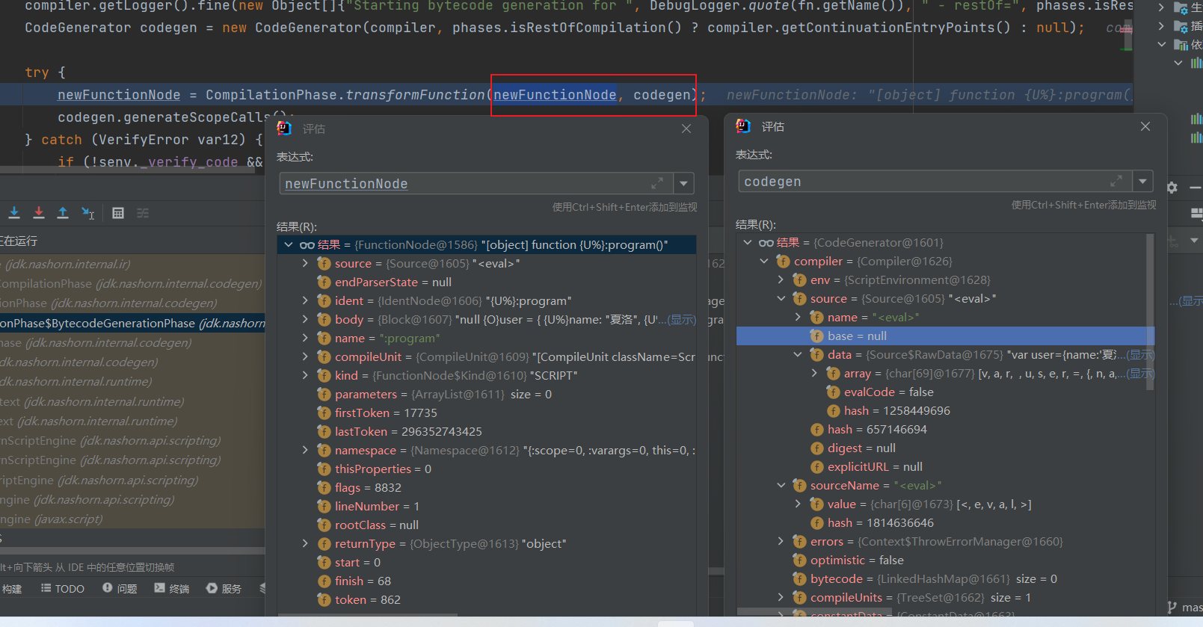Screen dimensions: 1203x627
Task: Select the lastToken = 296352743425 row
Action: 487,431
